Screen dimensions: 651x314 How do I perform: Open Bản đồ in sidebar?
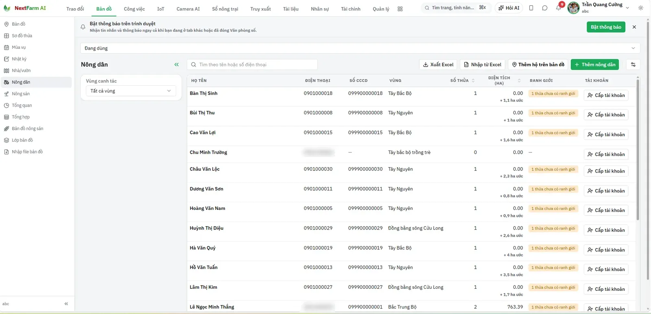click(36, 24)
